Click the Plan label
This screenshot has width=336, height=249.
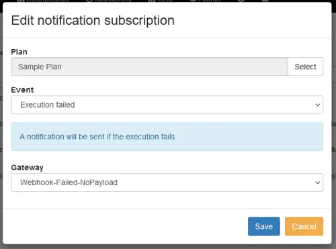[19, 52]
